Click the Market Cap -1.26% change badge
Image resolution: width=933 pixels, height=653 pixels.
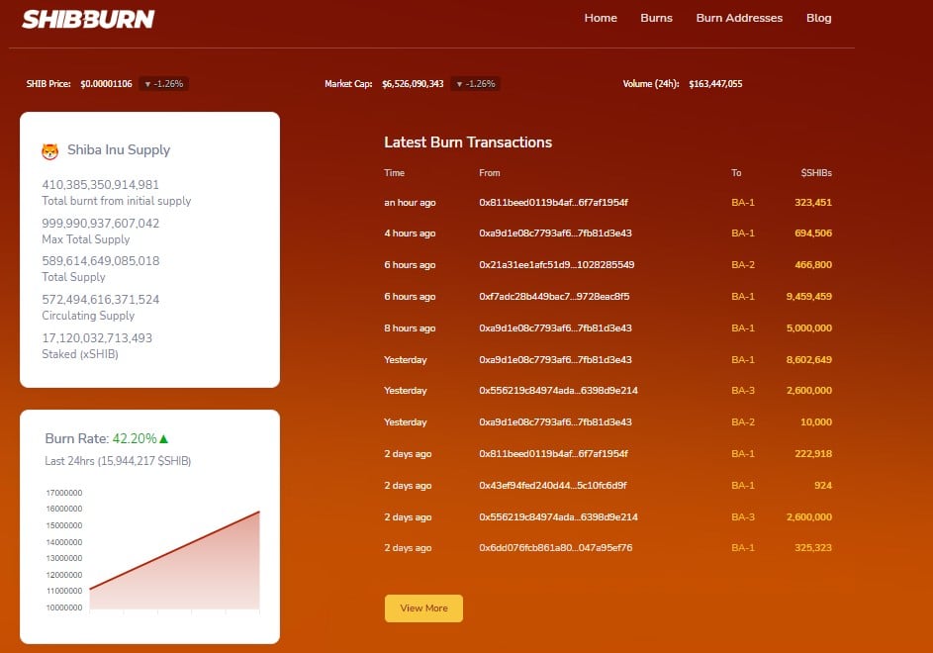pyautogui.click(x=476, y=84)
